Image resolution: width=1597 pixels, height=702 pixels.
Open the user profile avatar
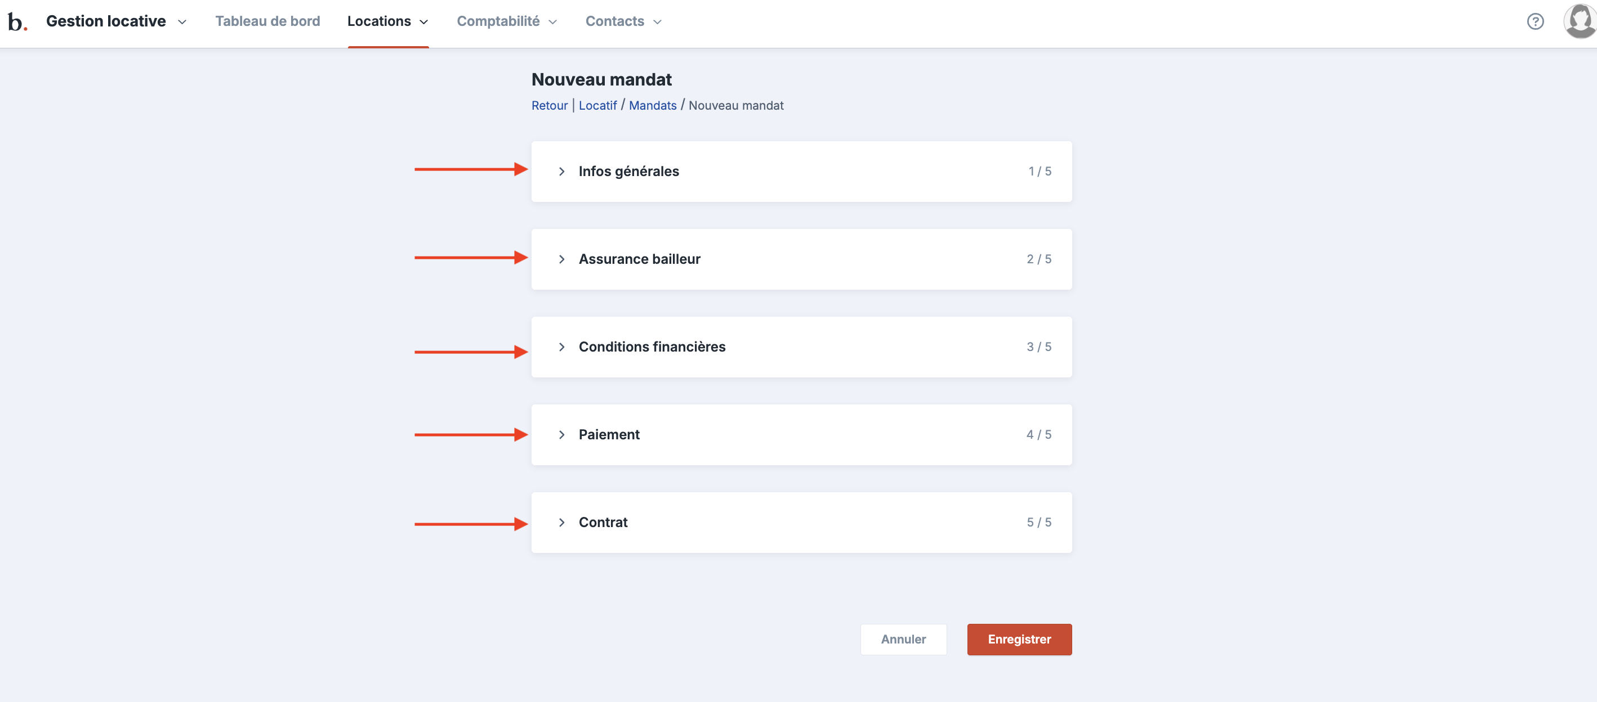coord(1579,22)
